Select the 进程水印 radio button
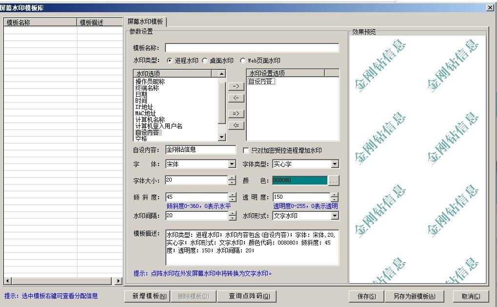 [x=170, y=61]
